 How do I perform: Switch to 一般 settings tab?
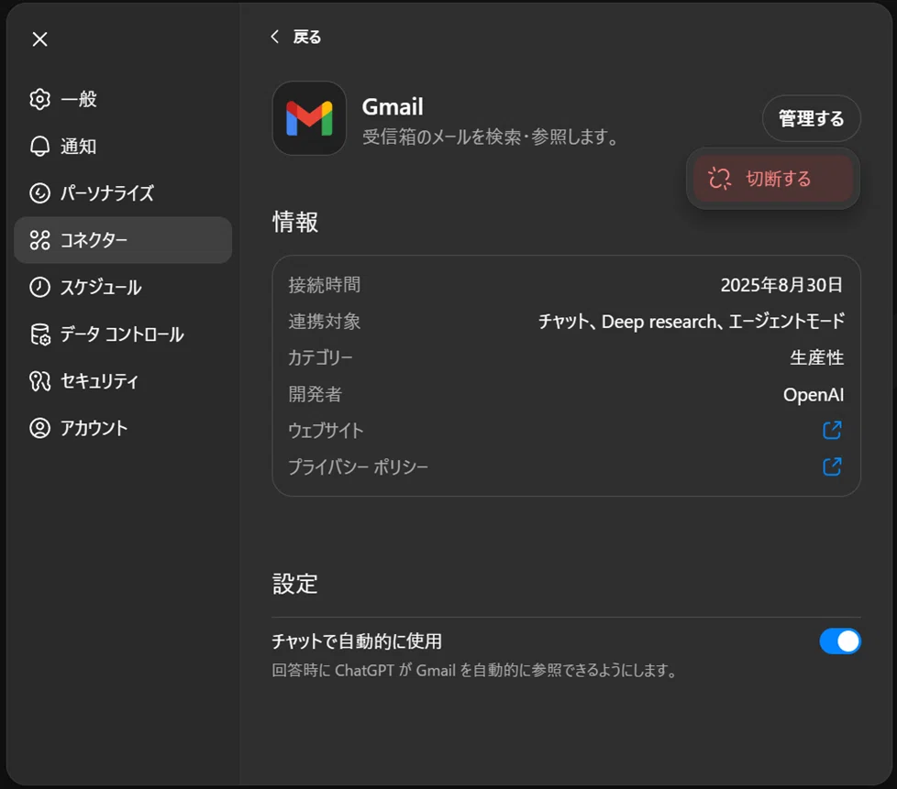point(123,99)
